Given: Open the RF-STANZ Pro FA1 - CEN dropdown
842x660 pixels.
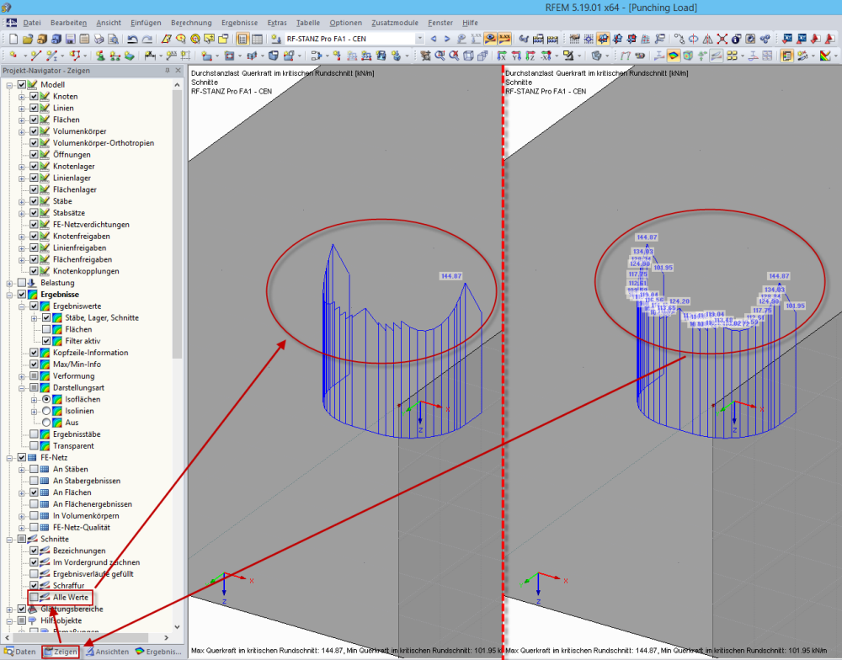Looking at the screenshot, I should pyautogui.click(x=419, y=39).
